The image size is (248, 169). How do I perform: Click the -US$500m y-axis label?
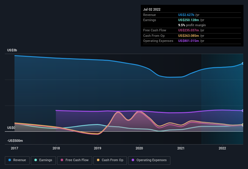coord(15,141)
